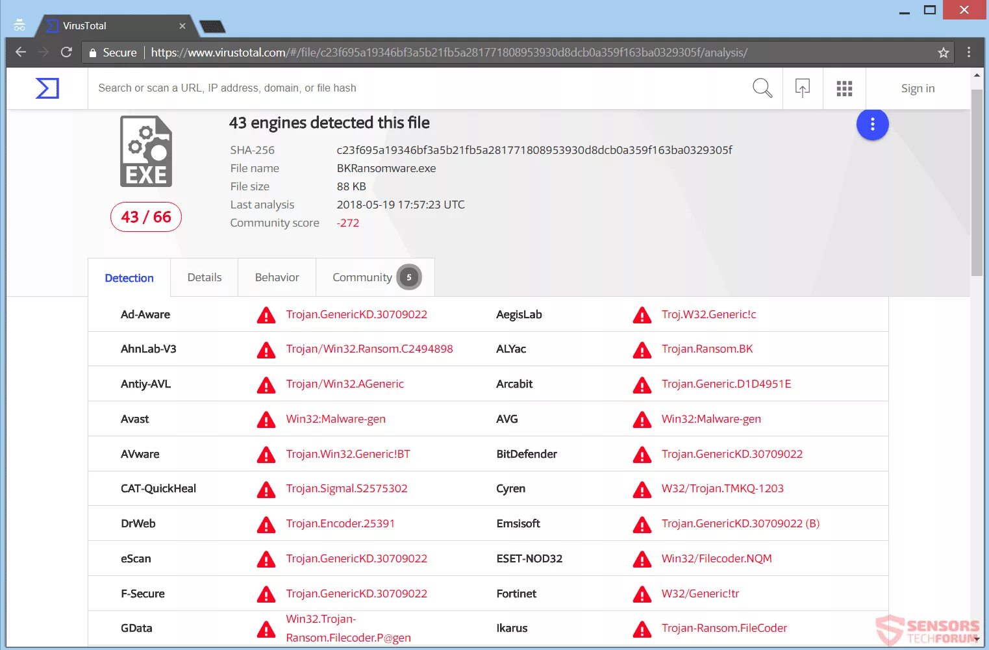Click the BKRansomware.exe file name
The height and width of the screenshot is (650, 989).
click(386, 168)
